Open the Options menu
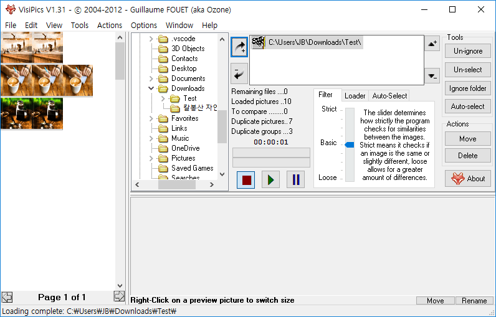Screen dimensions: 496x317 pyautogui.click(x=143, y=26)
